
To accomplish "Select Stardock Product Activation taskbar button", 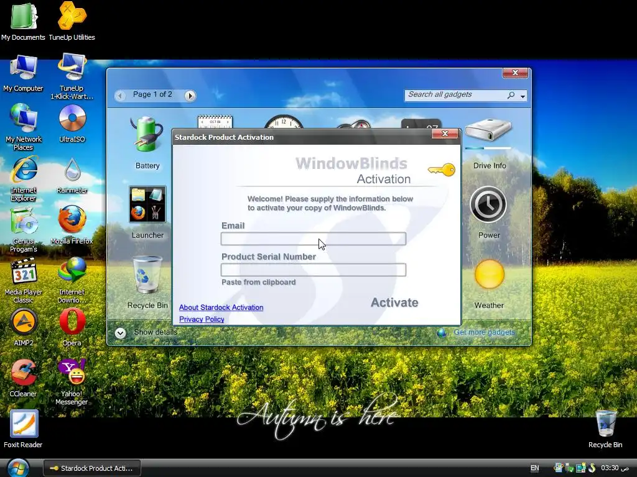I will [x=92, y=468].
